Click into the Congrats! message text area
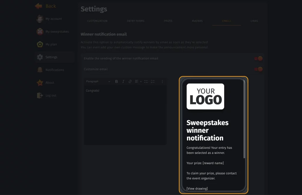This screenshot has width=302, height=195. click(125, 115)
